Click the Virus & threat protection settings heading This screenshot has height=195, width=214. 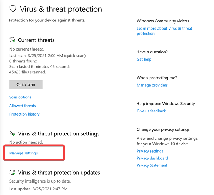click(59, 134)
